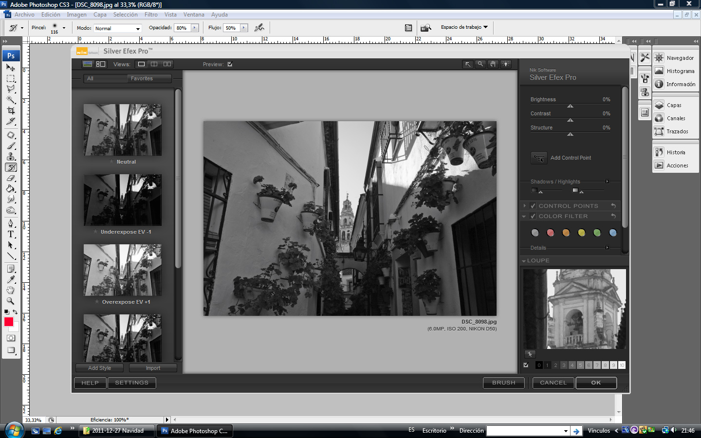The height and width of the screenshot is (438, 701).
Task: Select the Line tool
Action: click(x=11, y=255)
